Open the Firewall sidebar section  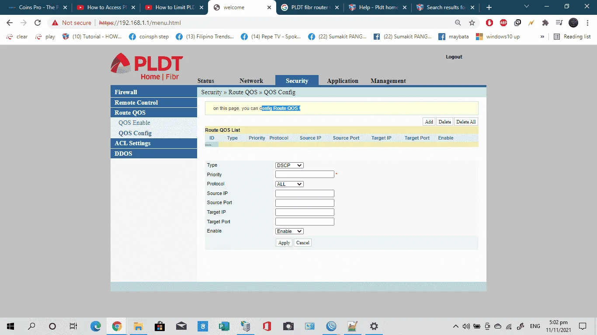(154, 92)
